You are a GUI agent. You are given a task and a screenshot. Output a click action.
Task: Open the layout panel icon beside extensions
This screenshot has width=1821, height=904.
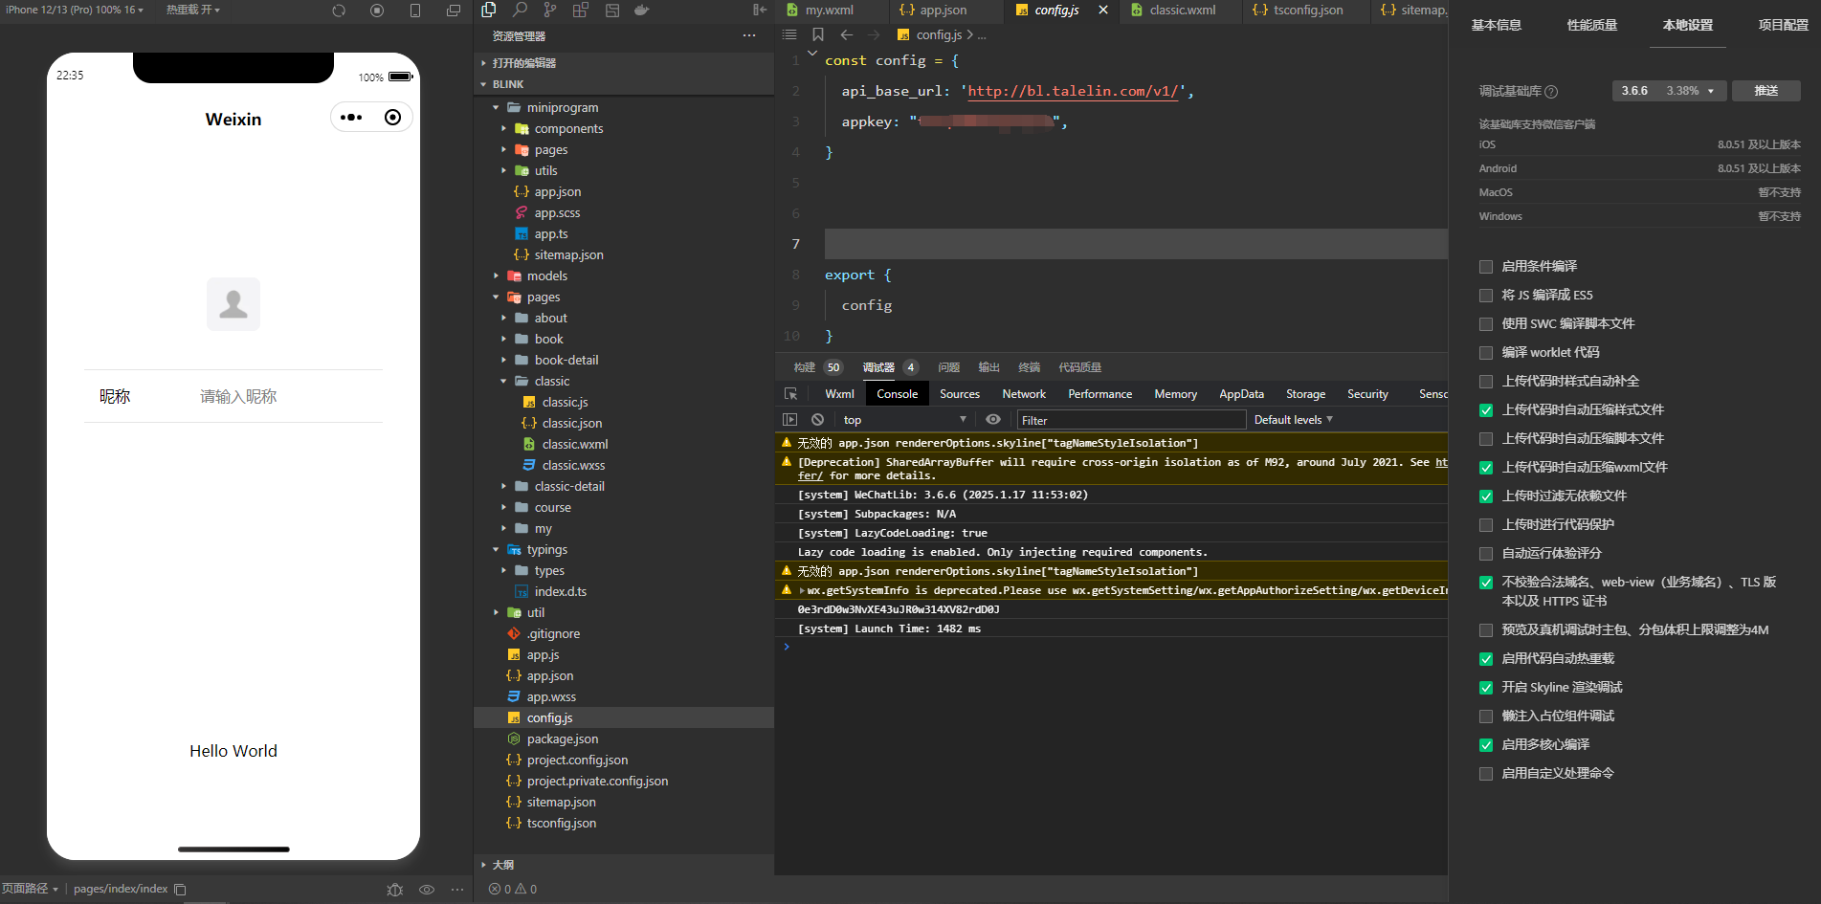[x=612, y=10]
